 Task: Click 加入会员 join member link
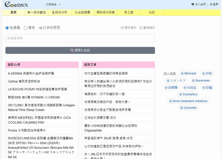pos(199,4)
